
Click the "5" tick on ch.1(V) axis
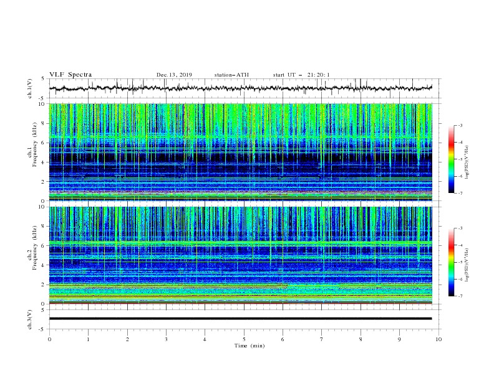43,78
